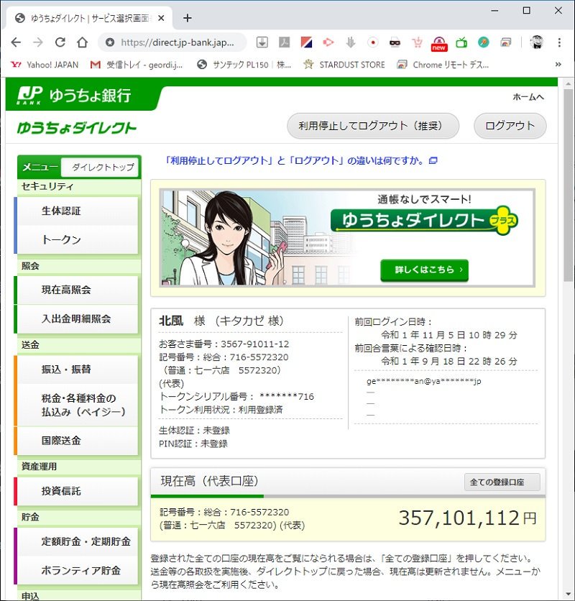Click the sunglasses face extension icon
The image size is (575, 601).
pos(395,42)
